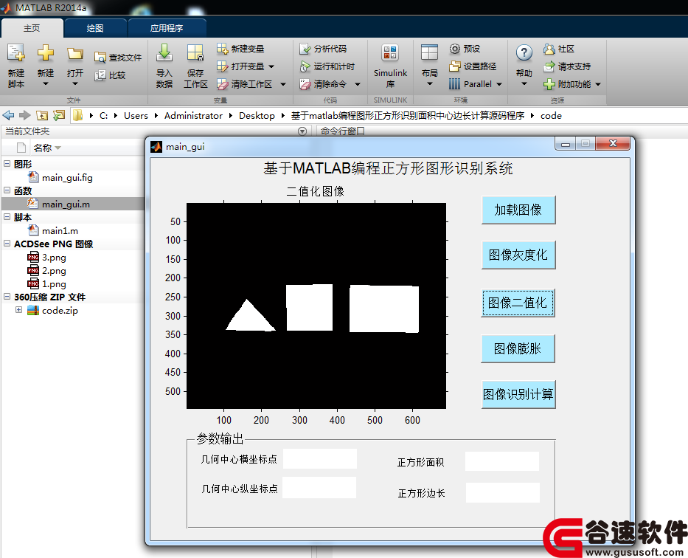Expand the code.zip archive
Image resolution: width=688 pixels, height=558 pixels.
[x=18, y=310]
